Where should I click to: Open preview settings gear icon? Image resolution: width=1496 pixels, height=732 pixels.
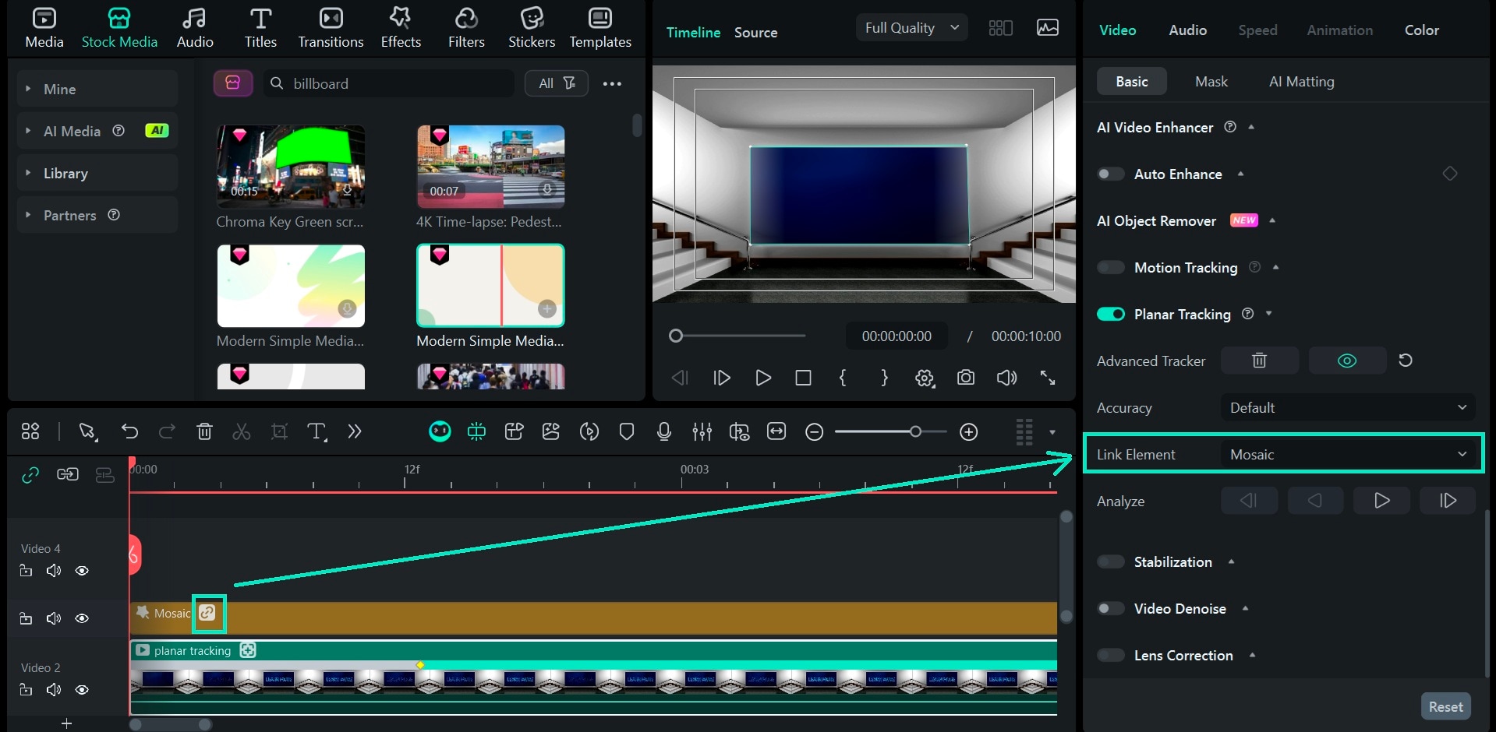pos(925,378)
